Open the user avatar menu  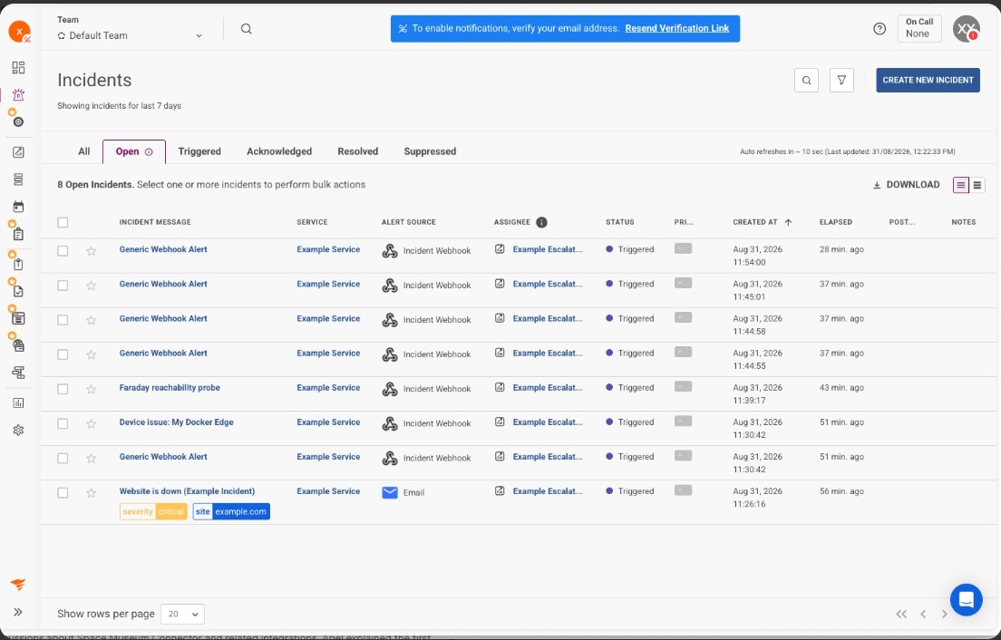point(966,29)
